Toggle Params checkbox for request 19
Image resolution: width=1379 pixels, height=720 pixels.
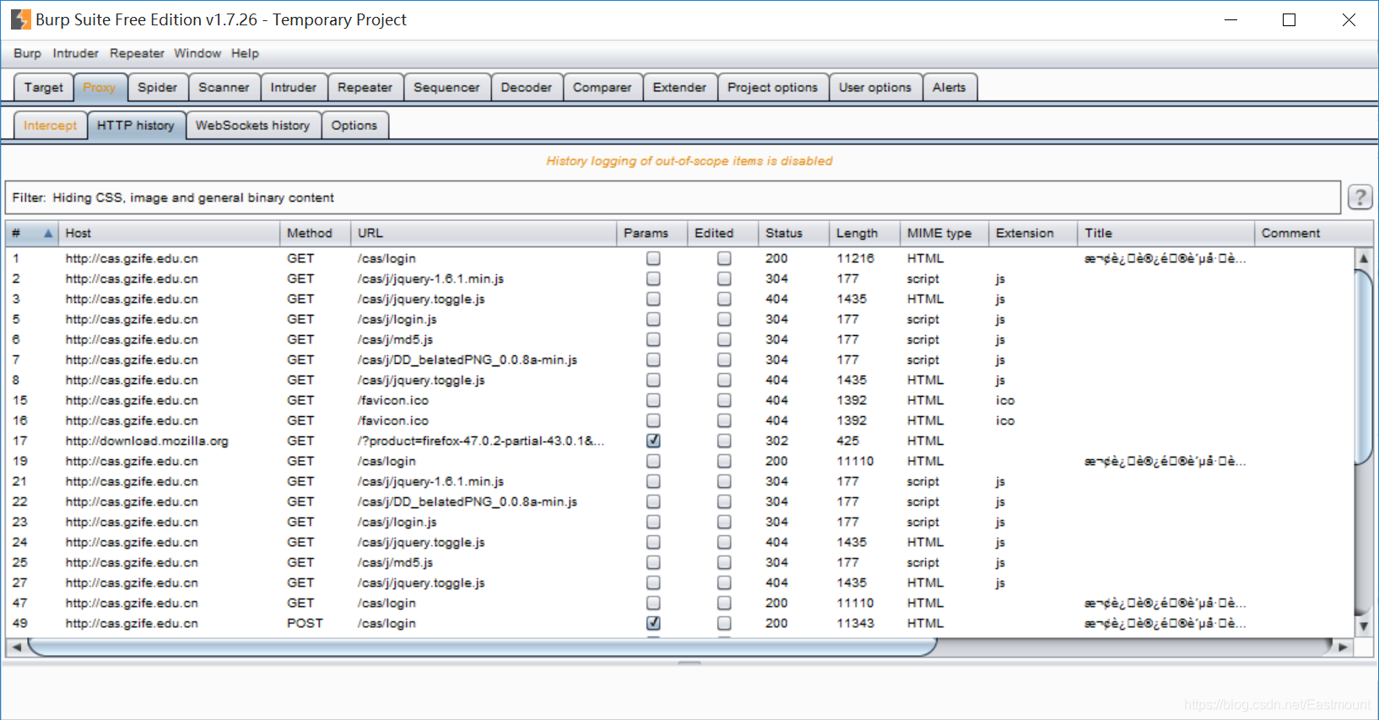[653, 461]
